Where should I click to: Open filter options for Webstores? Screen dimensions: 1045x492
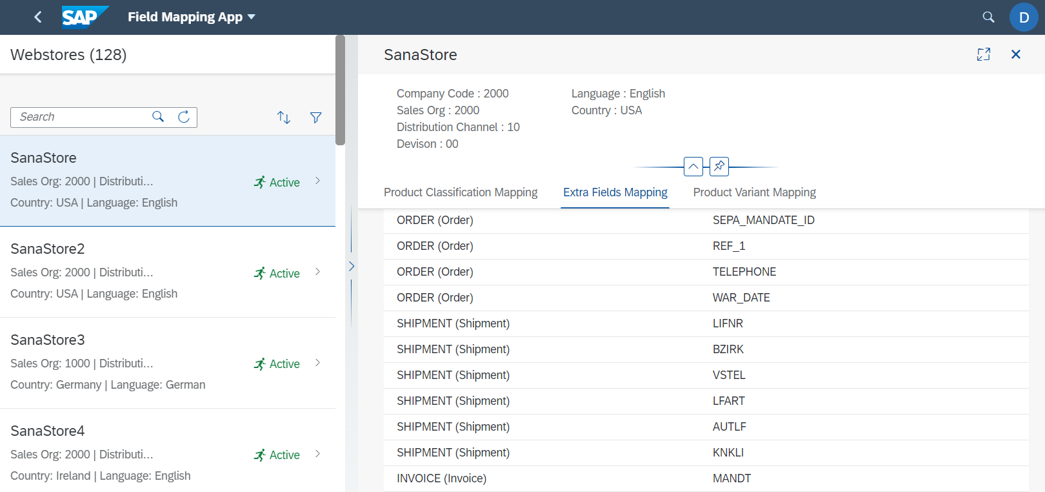click(x=315, y=118)
